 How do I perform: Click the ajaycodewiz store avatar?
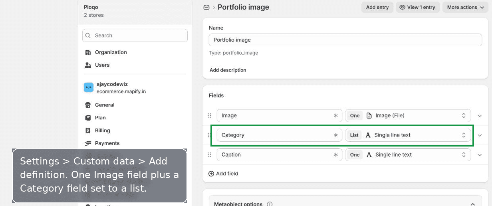pyautogui.click(x=89, y=87)
